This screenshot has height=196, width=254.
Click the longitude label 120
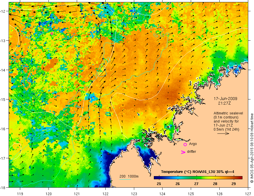click(48, 194)
